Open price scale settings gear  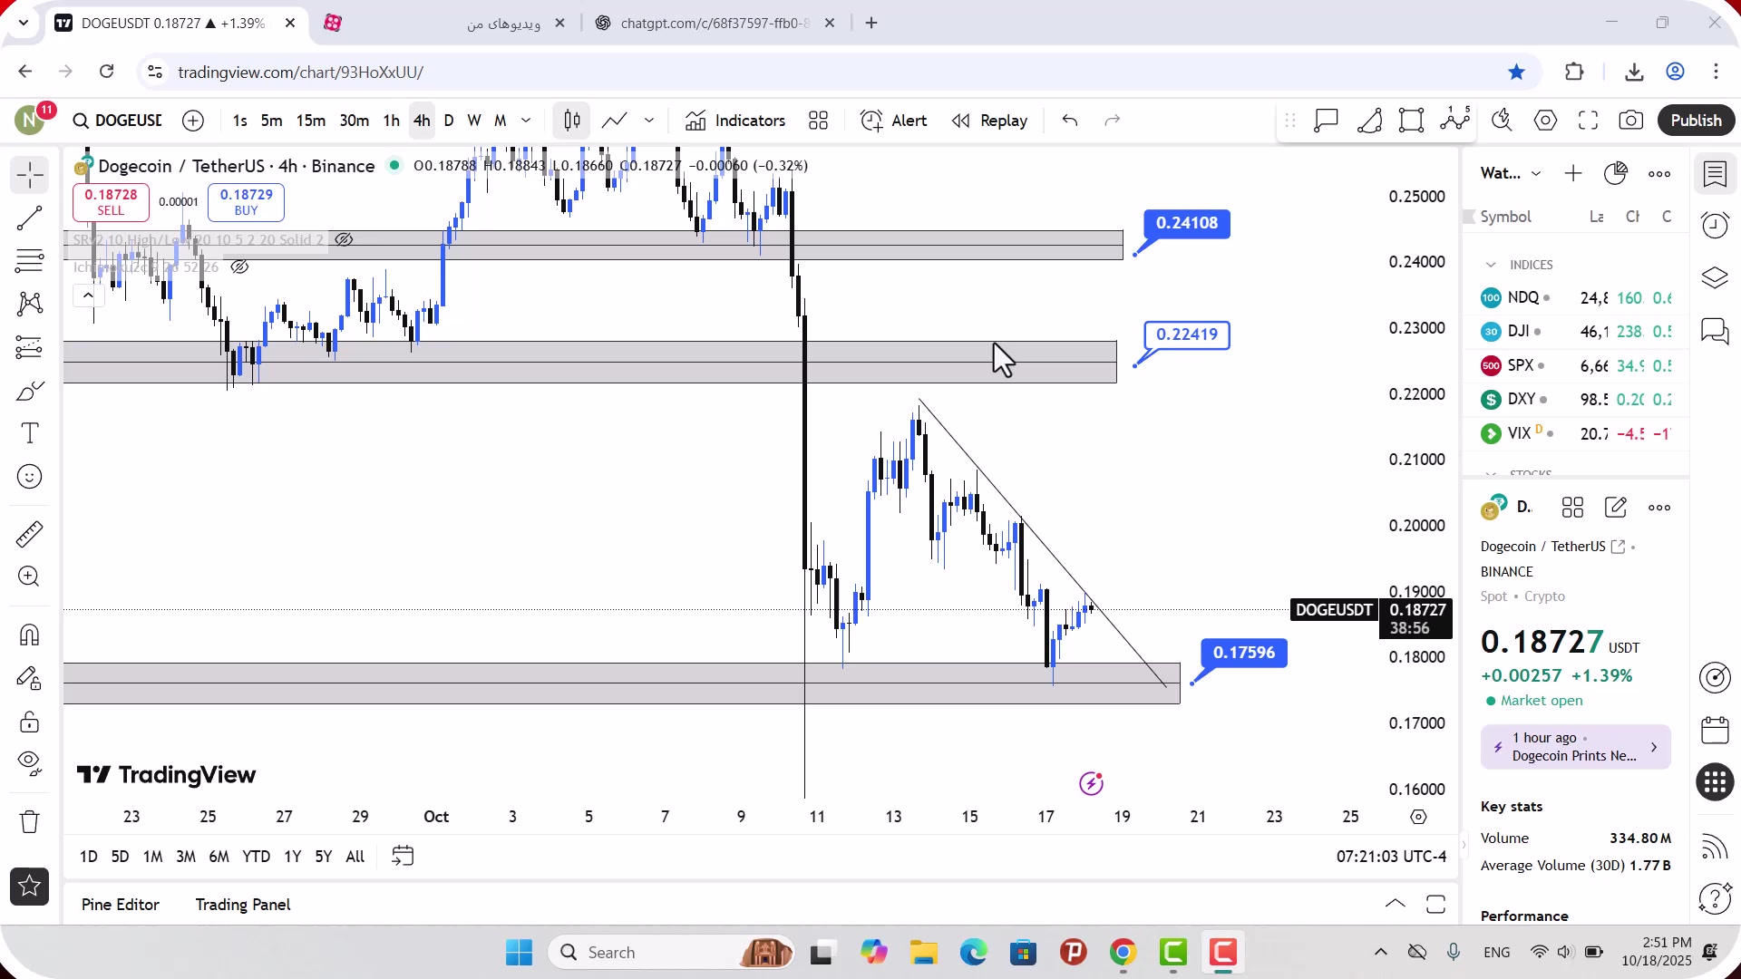(1419, 817)
